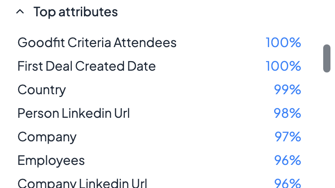The height and width of the screenshot is (188, 335).
Task: Click 100% beside Goodfit Criteria Attendees
Action: pyautogui.click(x=283, y=43)
